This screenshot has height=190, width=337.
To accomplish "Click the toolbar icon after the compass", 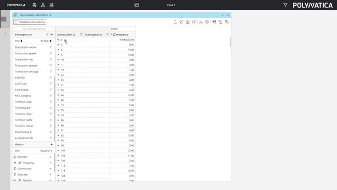I will pyautogui.click(x=214, y=22).
